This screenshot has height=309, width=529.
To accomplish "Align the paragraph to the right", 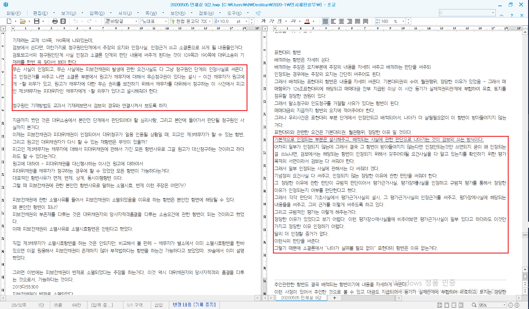I will click(350, 21).
